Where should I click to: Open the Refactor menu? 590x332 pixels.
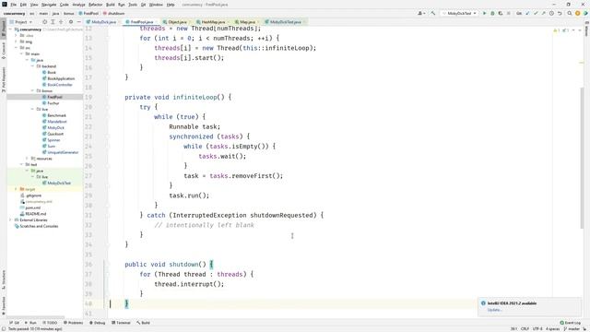coord(95,5)
